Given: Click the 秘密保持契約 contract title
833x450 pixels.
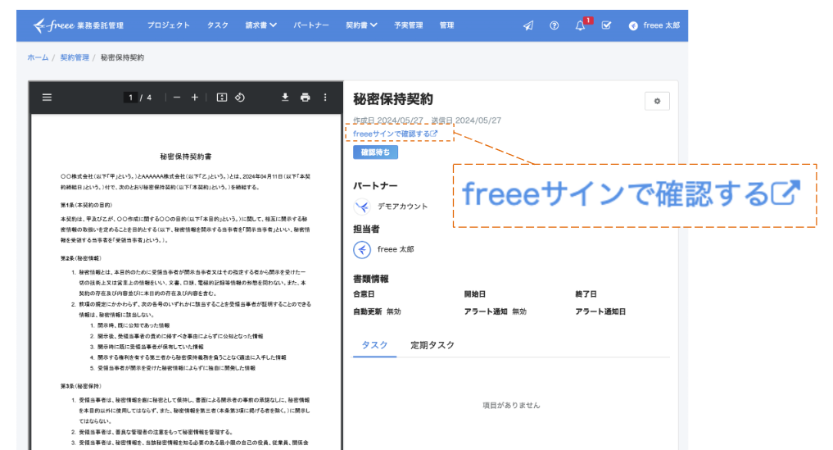Looking at the screenshot, I should point(393,99).
